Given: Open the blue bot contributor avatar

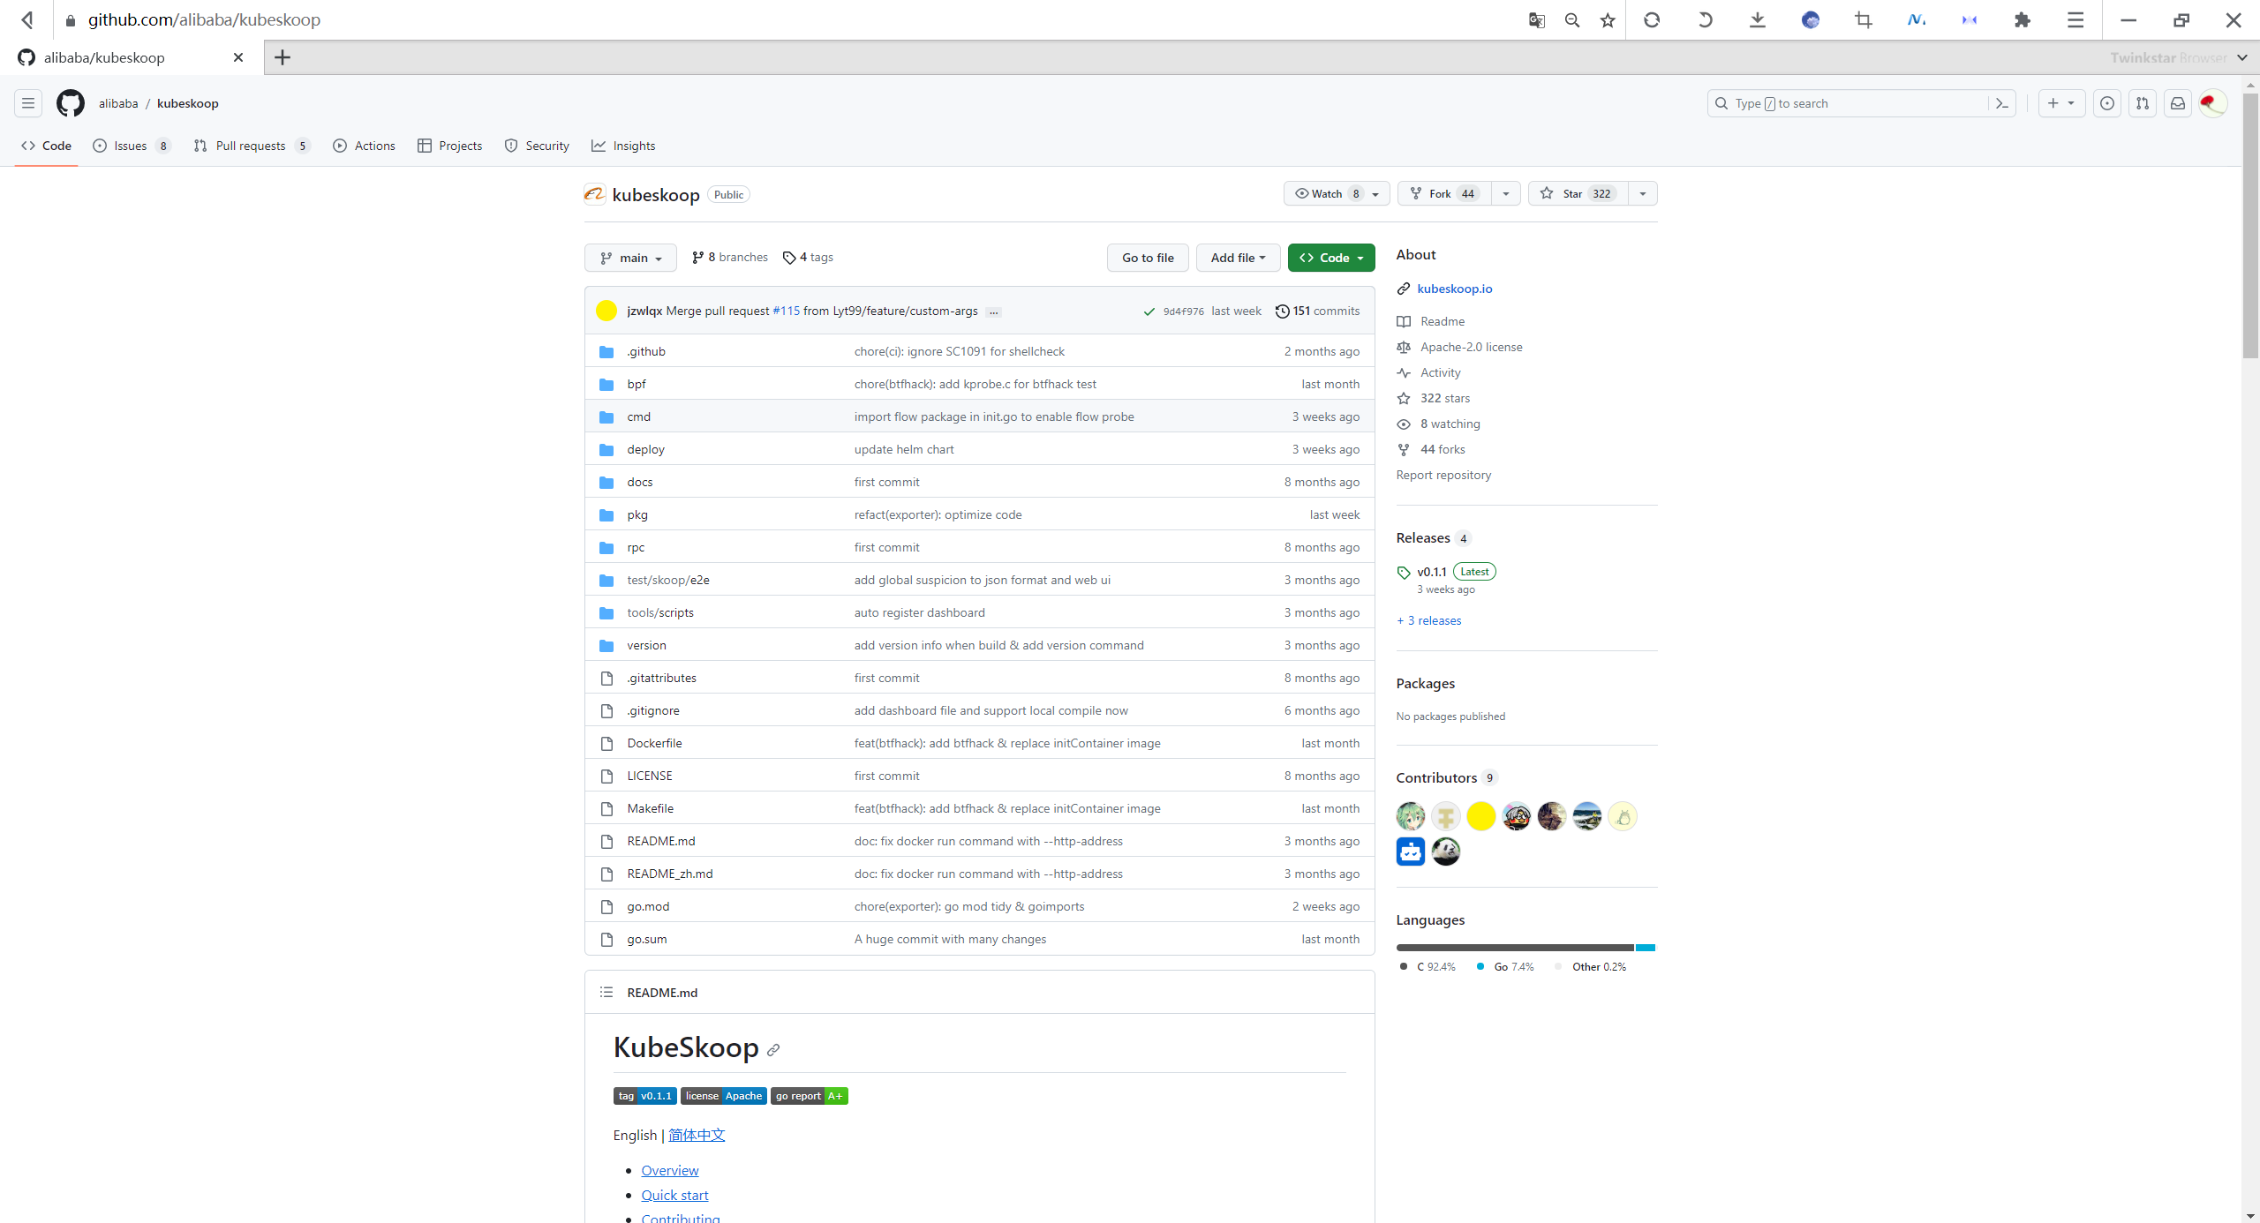Looking at the screenshot, I should tap(1411, 852).
